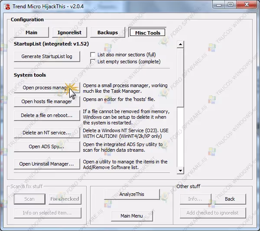Click the Configuration group label
Screen dimensions: 260x231
(27, 20)
